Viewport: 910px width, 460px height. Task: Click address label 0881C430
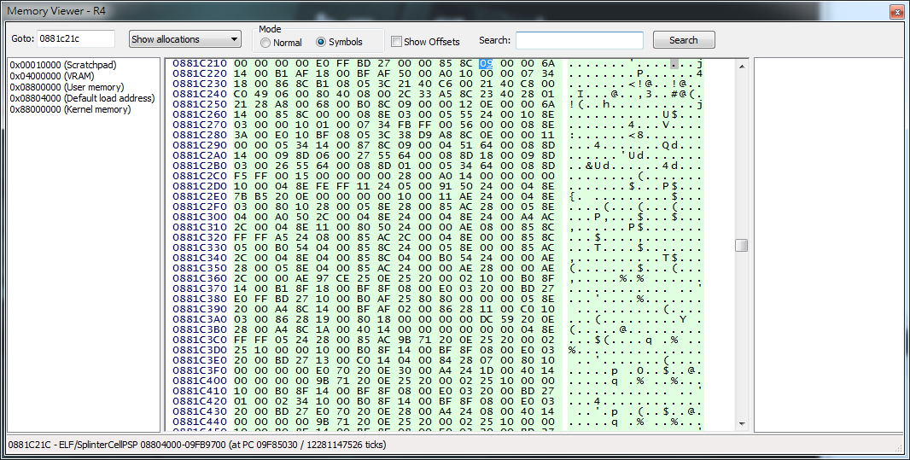pos(200,411)
